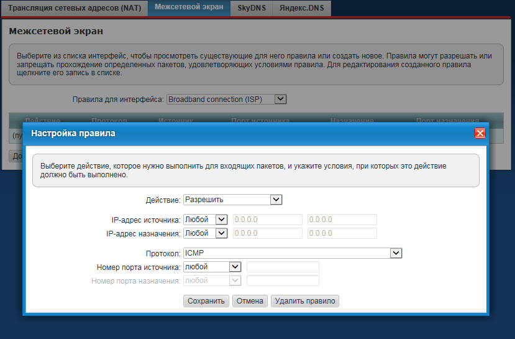Click the first source IP address field
This screenshot has height=339, width=515.
tap(267, 220)
